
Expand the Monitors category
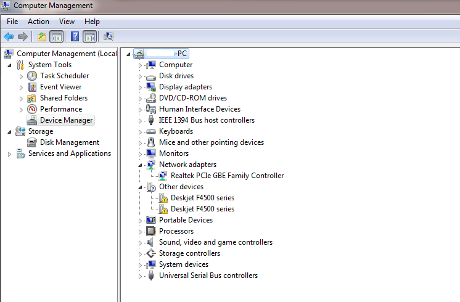coord(140,154)
